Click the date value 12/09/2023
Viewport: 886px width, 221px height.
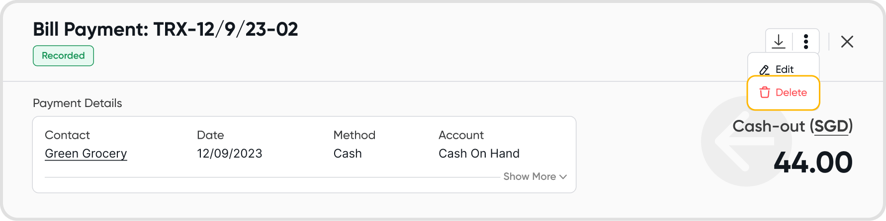pyautogui.click(x=230, y=154)
